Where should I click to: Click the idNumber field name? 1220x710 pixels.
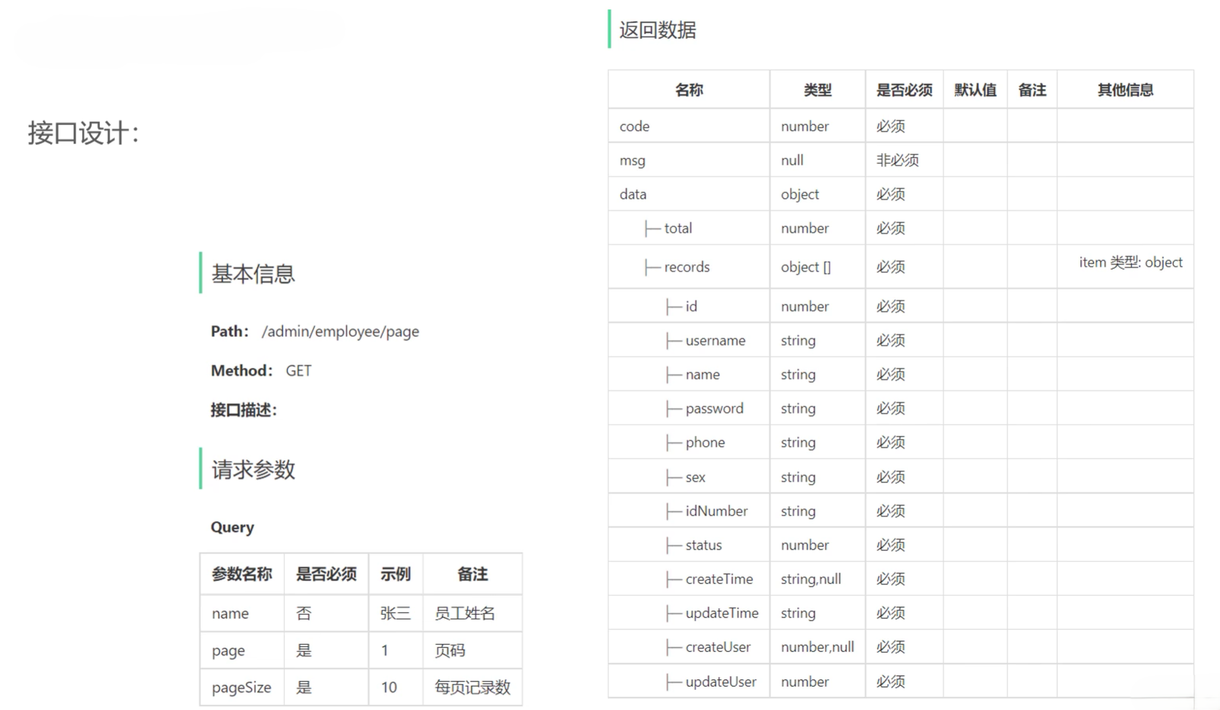pyautogui.click(x=716, y=511)
